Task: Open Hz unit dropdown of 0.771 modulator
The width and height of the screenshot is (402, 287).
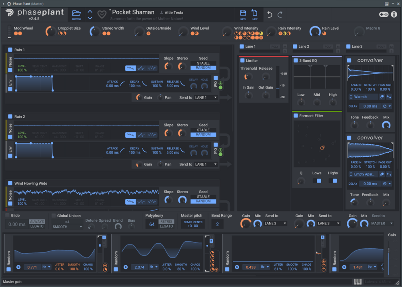Action: tap(46, 267)
